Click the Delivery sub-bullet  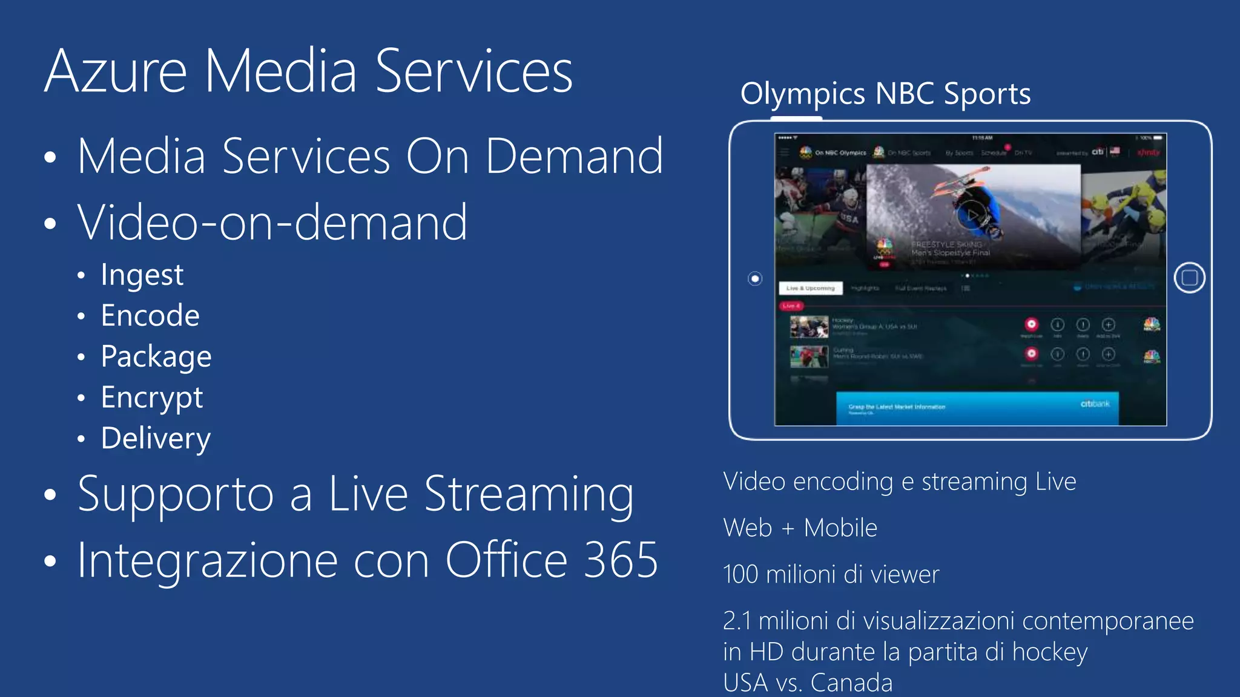(x=156, y=438)
